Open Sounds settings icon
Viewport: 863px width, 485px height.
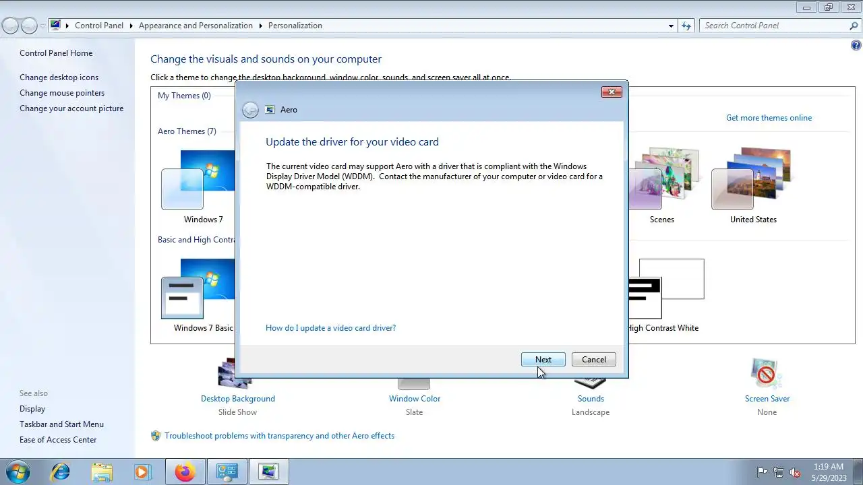coord(591,383)
